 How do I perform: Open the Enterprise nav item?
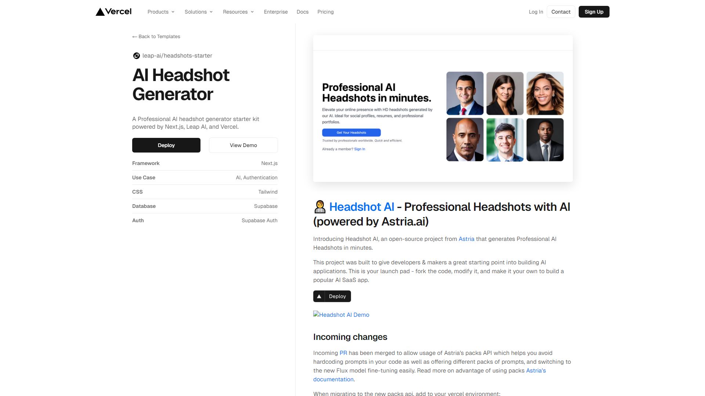coord(276,12)
